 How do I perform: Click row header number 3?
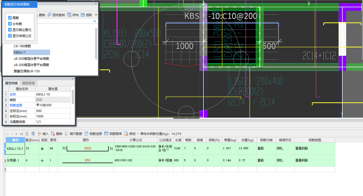[x=5, y=169]
